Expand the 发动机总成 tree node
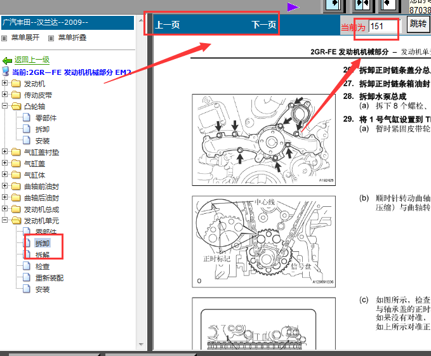 [x=4, y=209]
